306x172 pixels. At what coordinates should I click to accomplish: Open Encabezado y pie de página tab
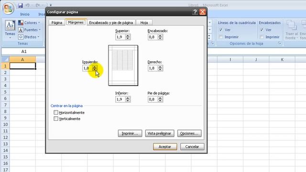pyautogui.click(x=111, y=22)
